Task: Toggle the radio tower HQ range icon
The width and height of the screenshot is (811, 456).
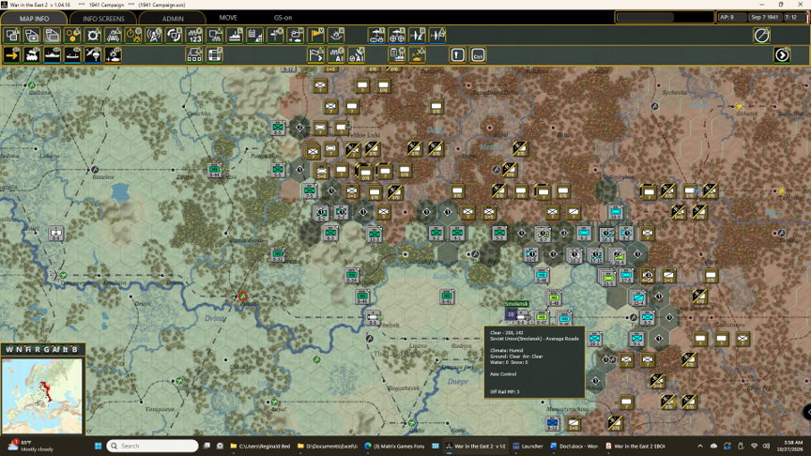Action: [x=154, y=36]
